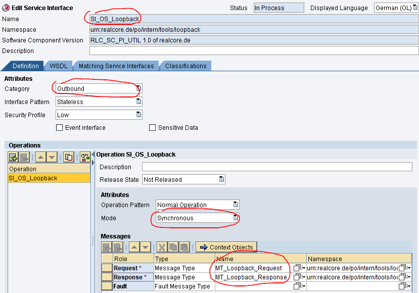Tick the Sensitive Data checkbox
419x293 pixels.
pyautogui.click(x=153, y=128)
